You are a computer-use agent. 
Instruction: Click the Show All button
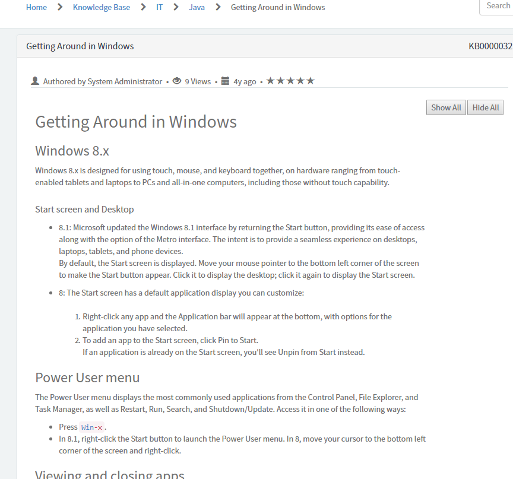click(446, 107)
